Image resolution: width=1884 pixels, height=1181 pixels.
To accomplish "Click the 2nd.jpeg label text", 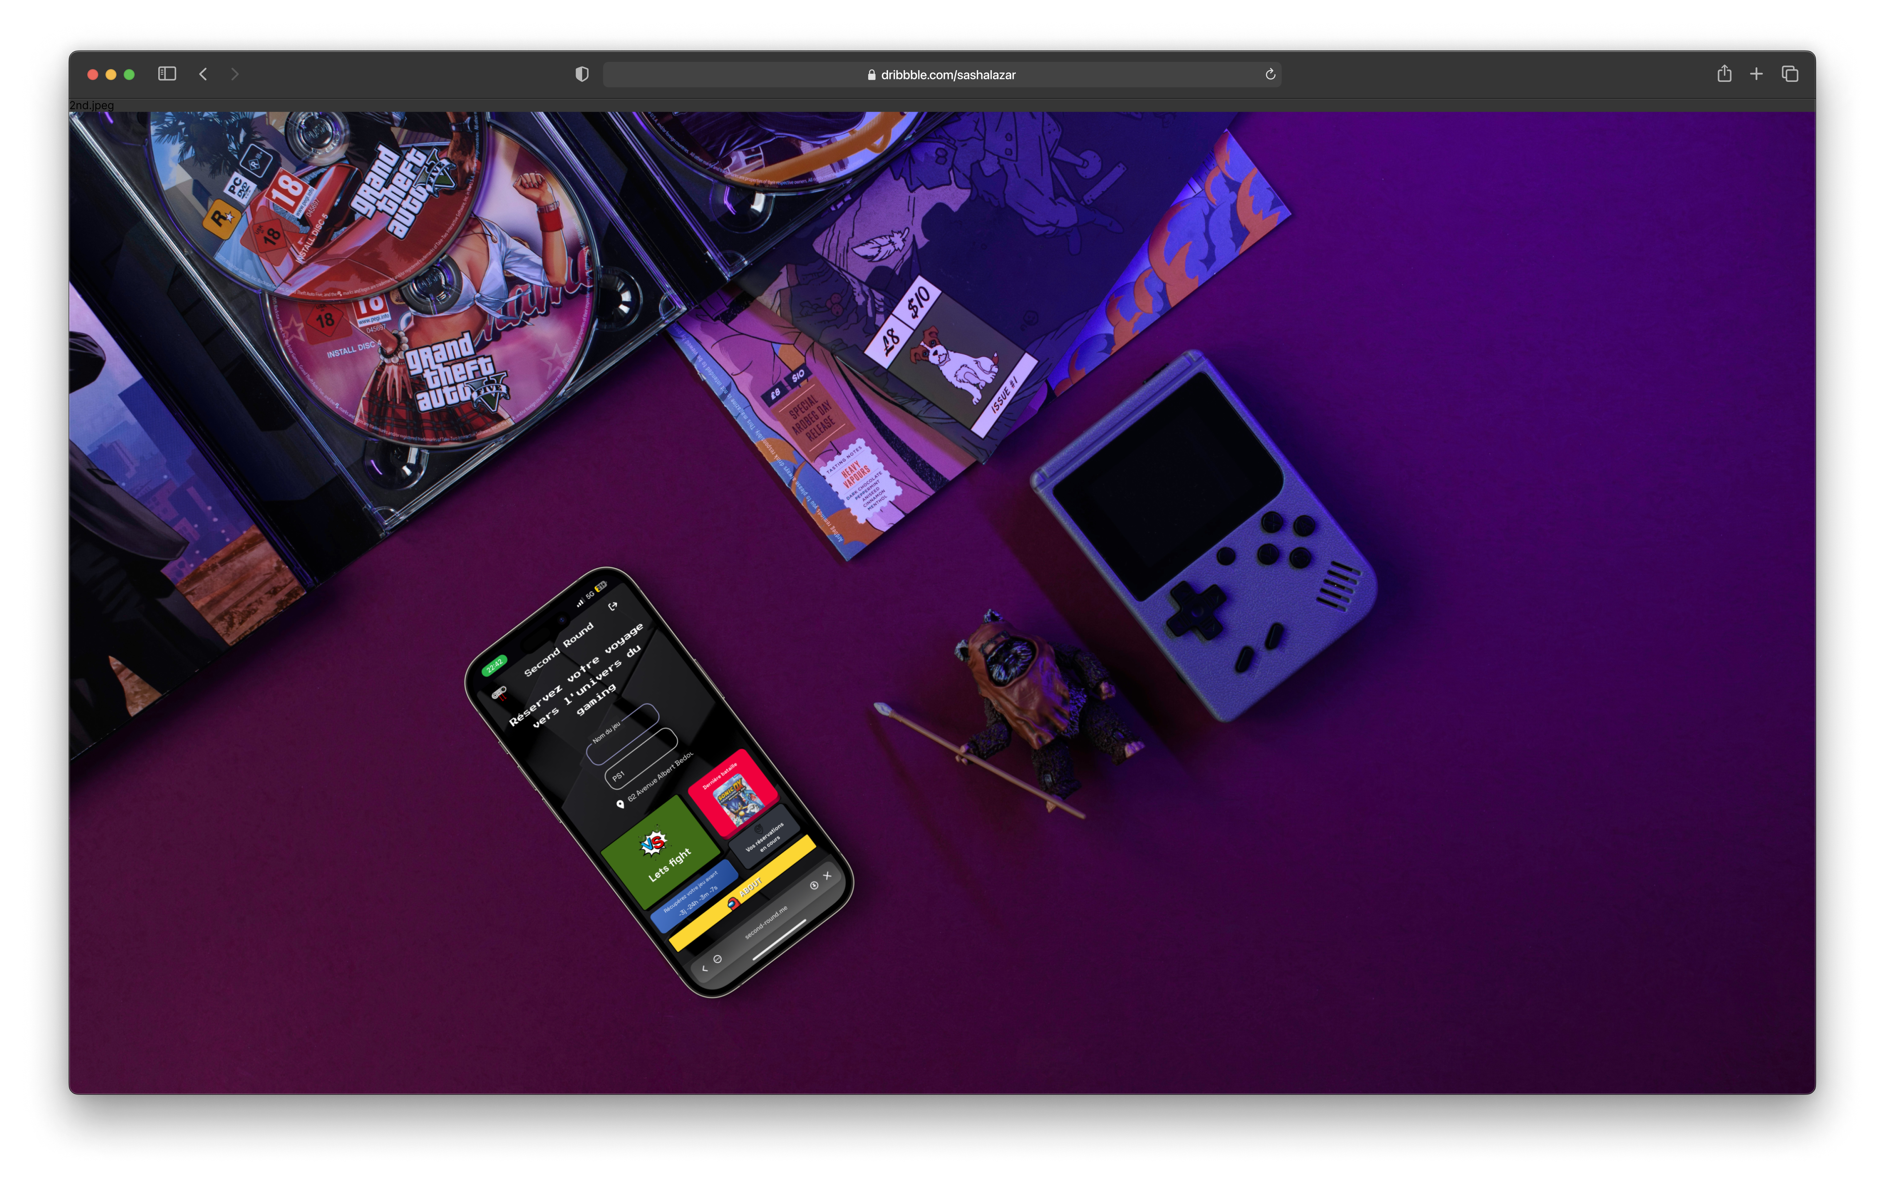I will point(91,105).
